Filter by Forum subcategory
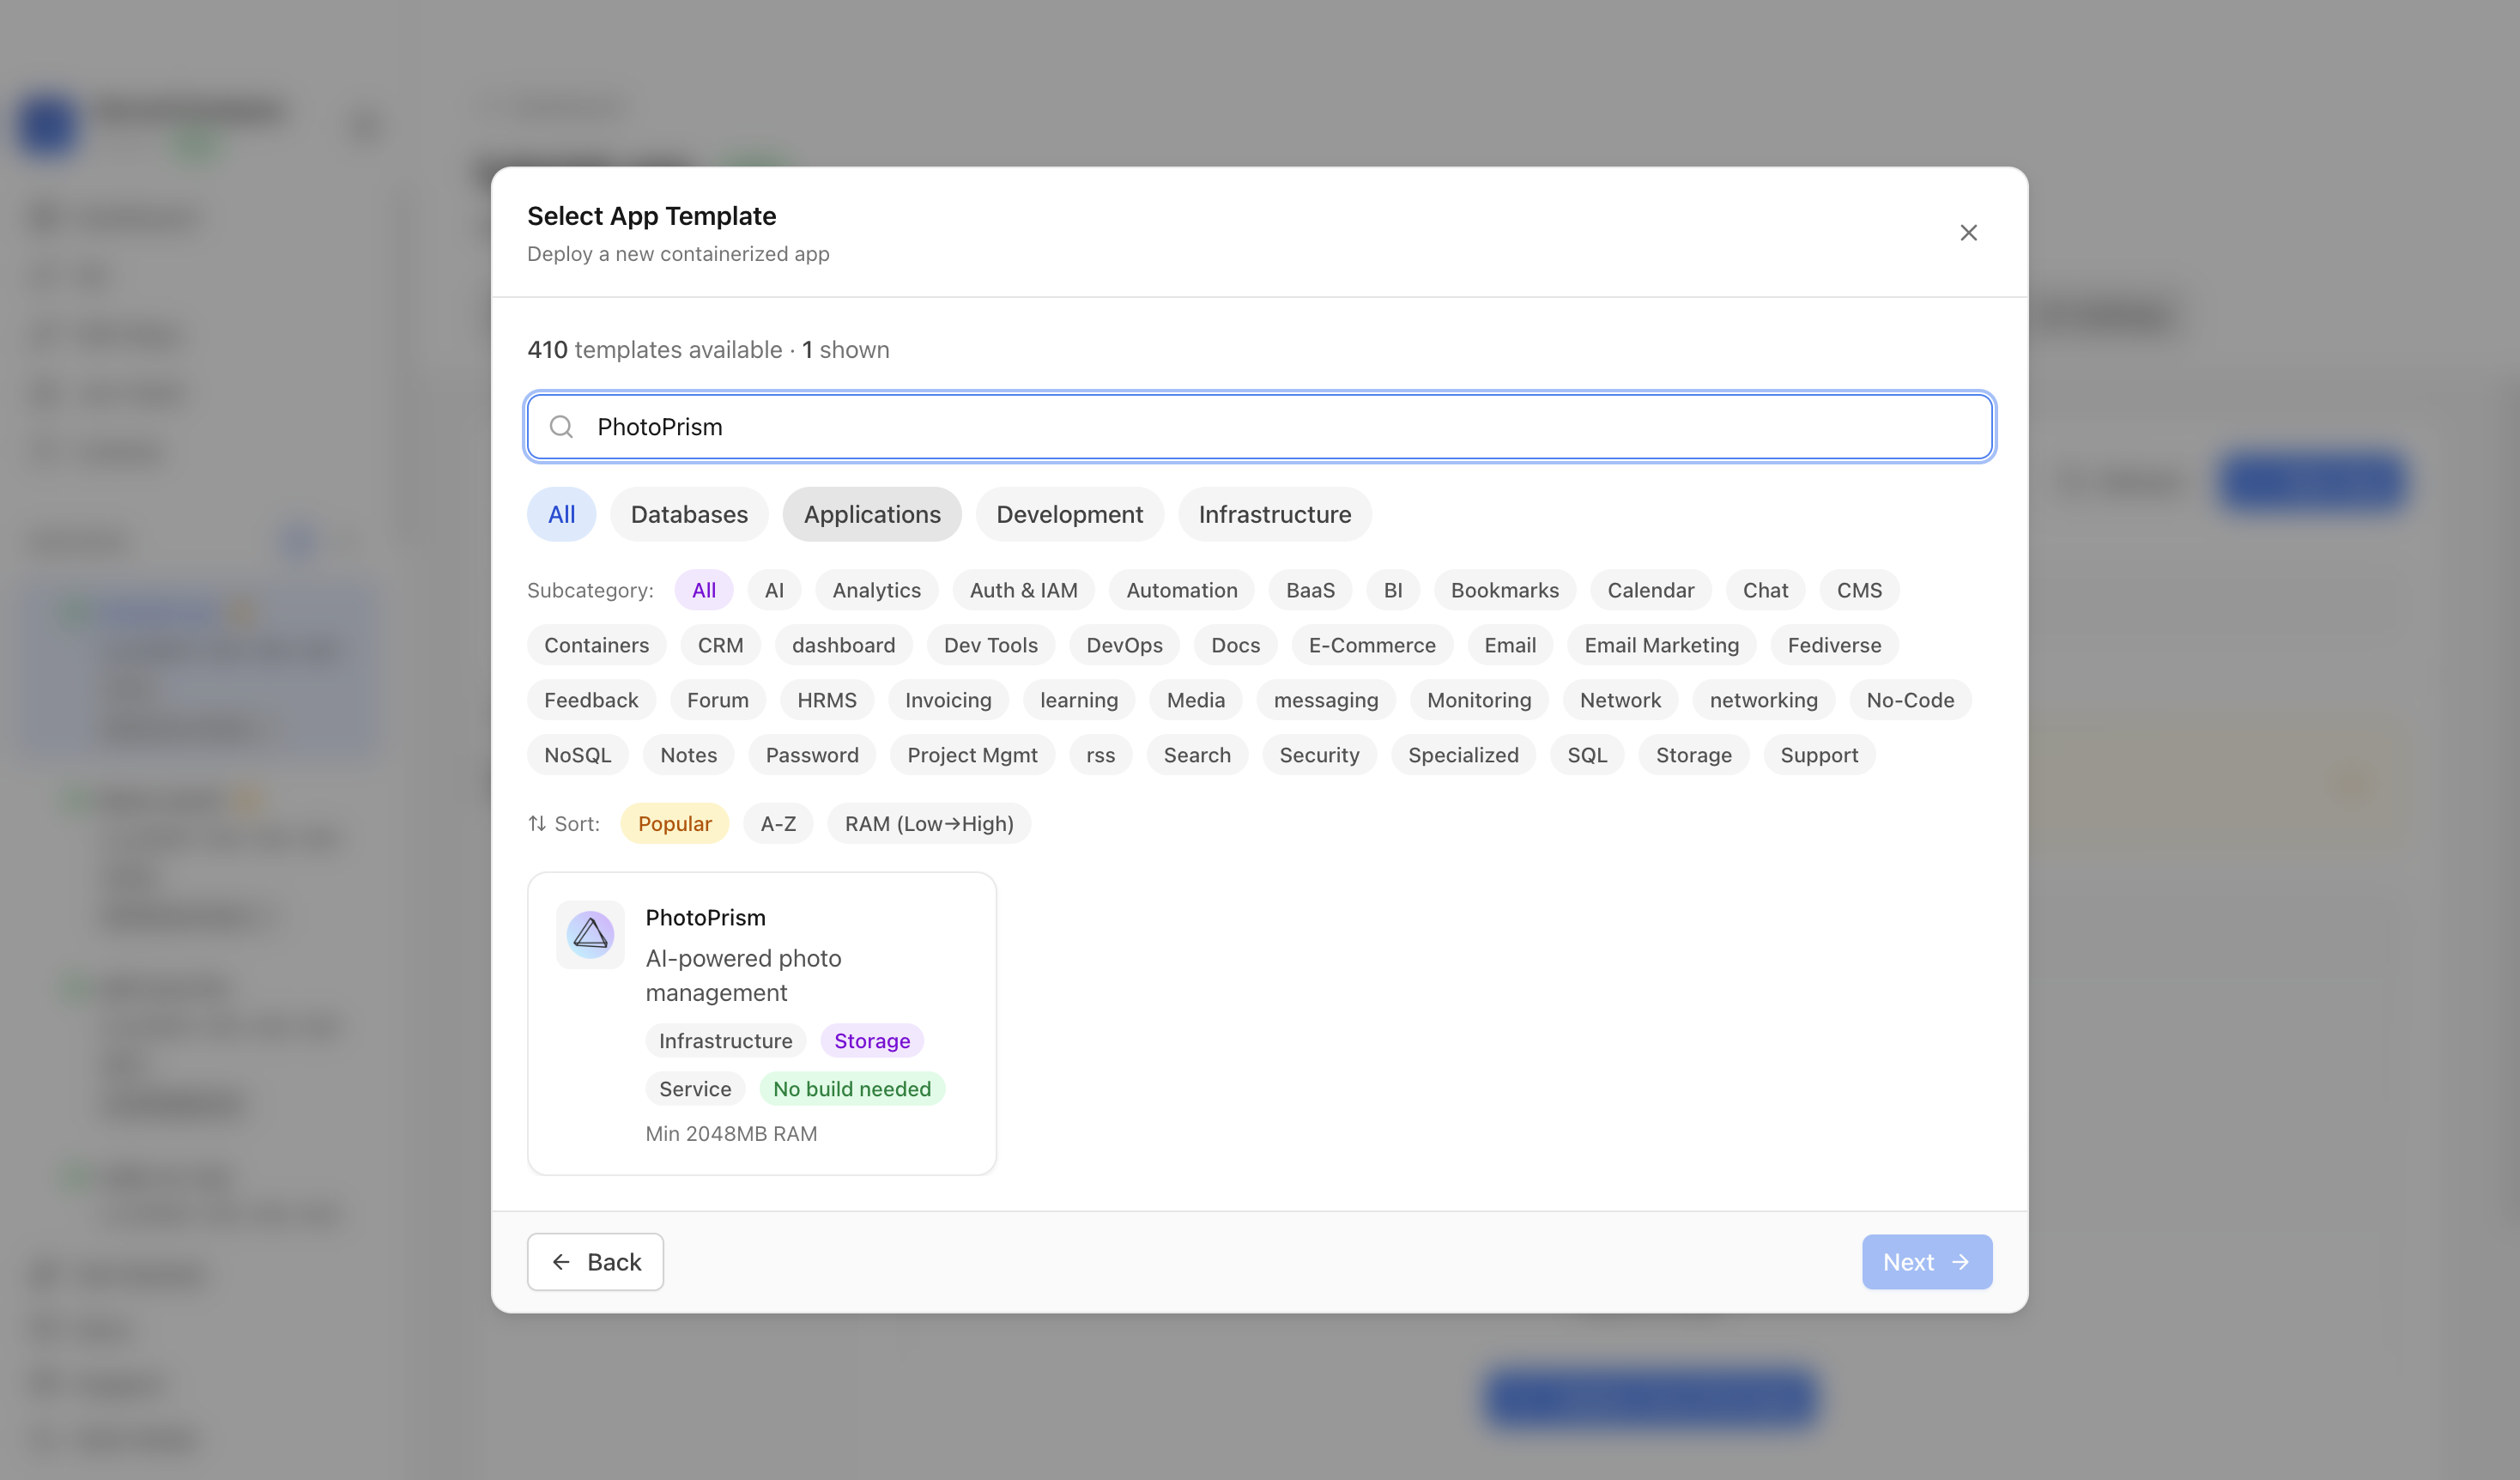The width and height of the screenshot is (2520, 1480). [717, 700]
